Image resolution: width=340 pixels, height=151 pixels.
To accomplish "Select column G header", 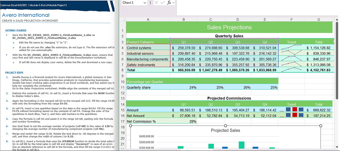I will click(x=319, y=19).
